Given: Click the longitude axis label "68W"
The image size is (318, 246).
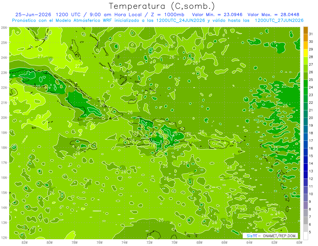Looking at the screenshot, I should pos(199,242).
